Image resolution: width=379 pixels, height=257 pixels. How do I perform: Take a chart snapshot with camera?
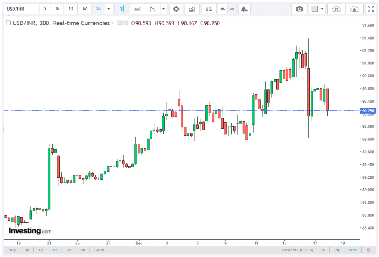tap(299, 9)
